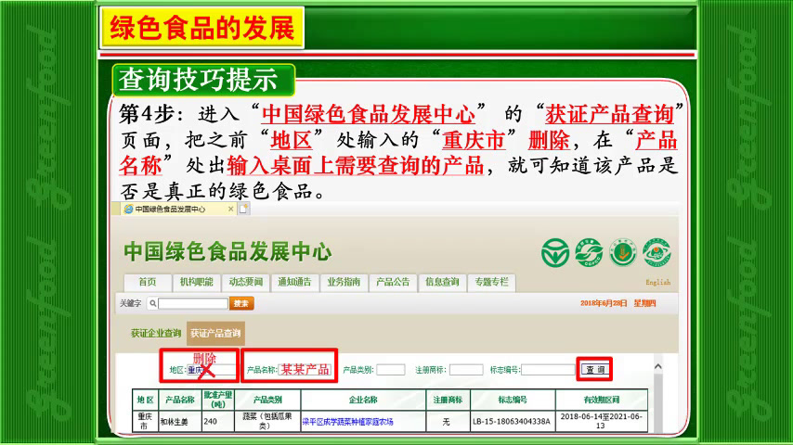Click the orange 搜索 button
The height and width of the screenshot is (445, 793).
point(241,303)
